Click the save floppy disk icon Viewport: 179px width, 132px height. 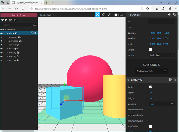tap(15, 20)
